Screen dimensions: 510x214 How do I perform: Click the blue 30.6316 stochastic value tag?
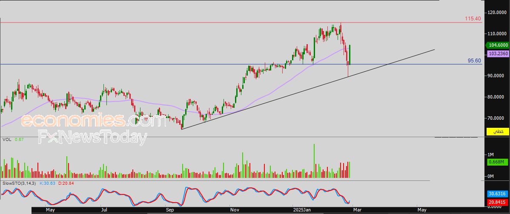(x=497, y=193)
